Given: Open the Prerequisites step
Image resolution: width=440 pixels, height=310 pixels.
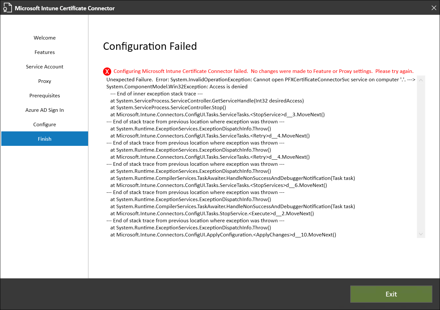Looking at the screenshot, I should coord(45,96).
